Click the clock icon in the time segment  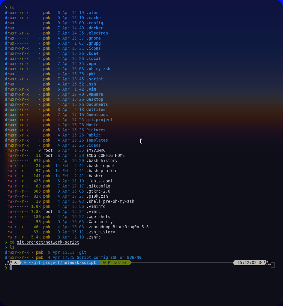(260, 262)
